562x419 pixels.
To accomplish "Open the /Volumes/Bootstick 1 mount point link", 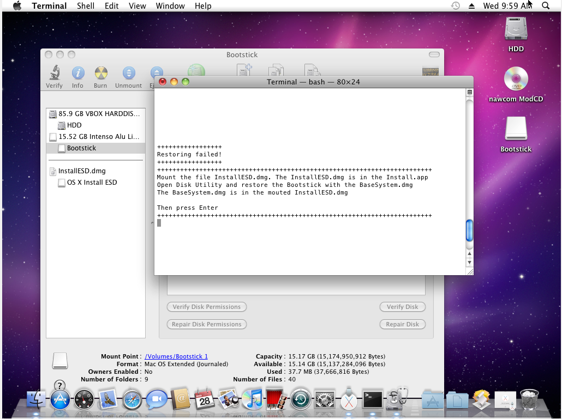I will (176, 356).
